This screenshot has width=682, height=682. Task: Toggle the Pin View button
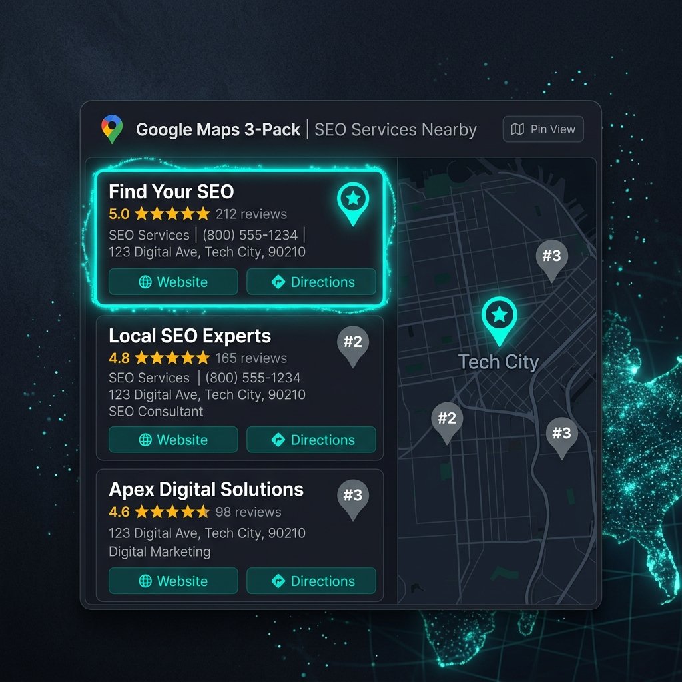(543, 129)
